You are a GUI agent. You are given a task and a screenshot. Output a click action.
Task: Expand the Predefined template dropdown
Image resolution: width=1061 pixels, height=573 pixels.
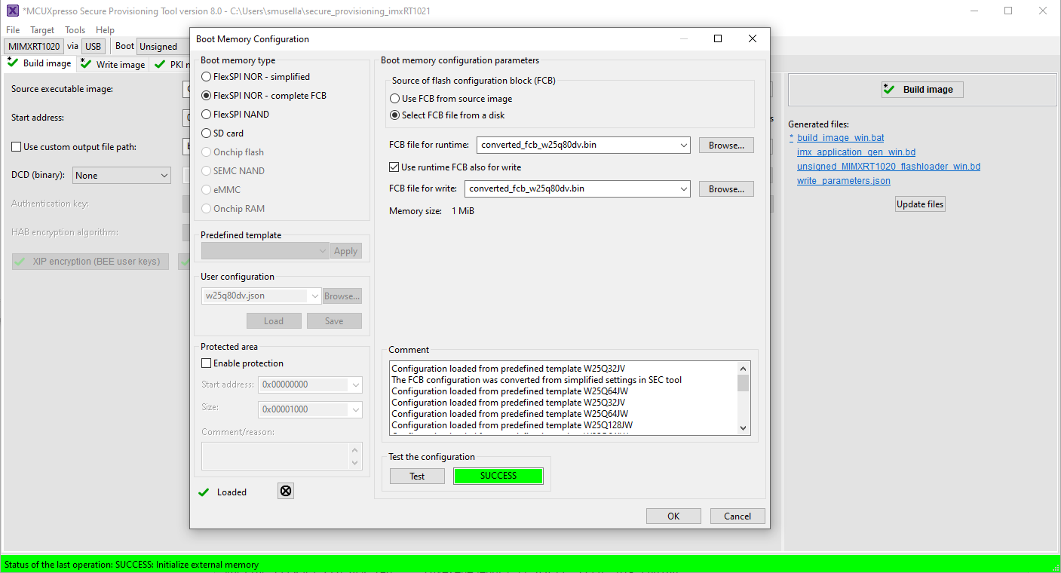323,250
